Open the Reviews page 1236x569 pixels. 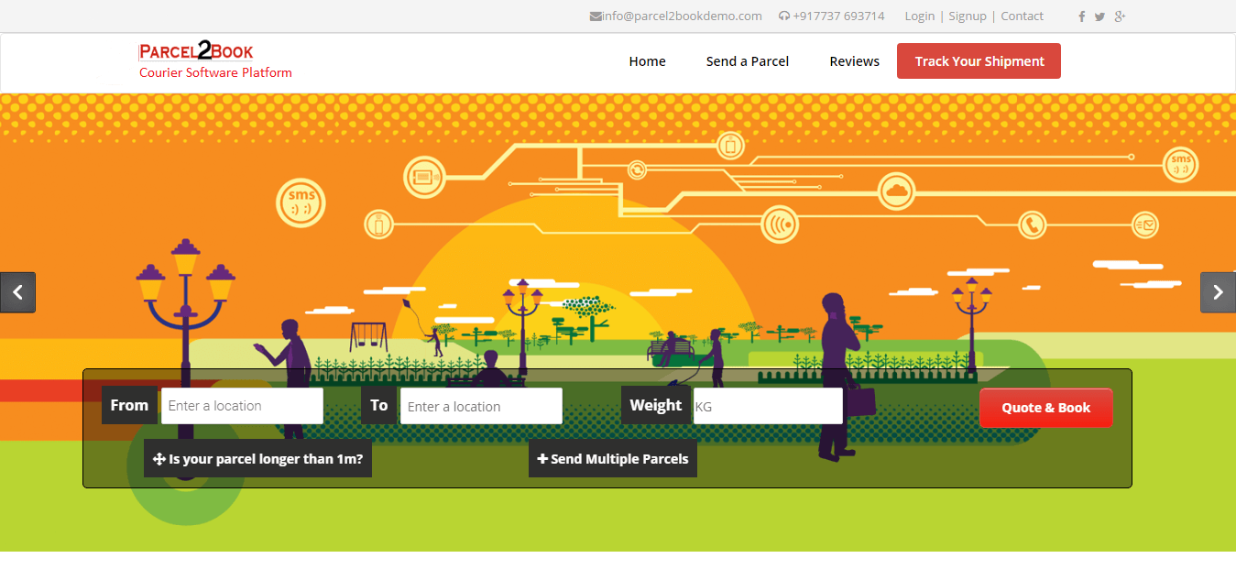pyautogui.click(x=854, y=61)
